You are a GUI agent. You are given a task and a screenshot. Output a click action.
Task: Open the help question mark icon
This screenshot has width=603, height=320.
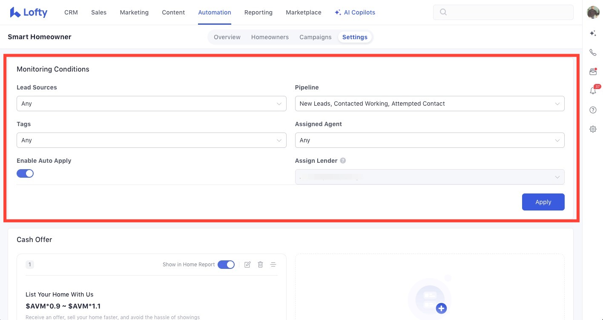pyautogui.click(x=593, y=110)
